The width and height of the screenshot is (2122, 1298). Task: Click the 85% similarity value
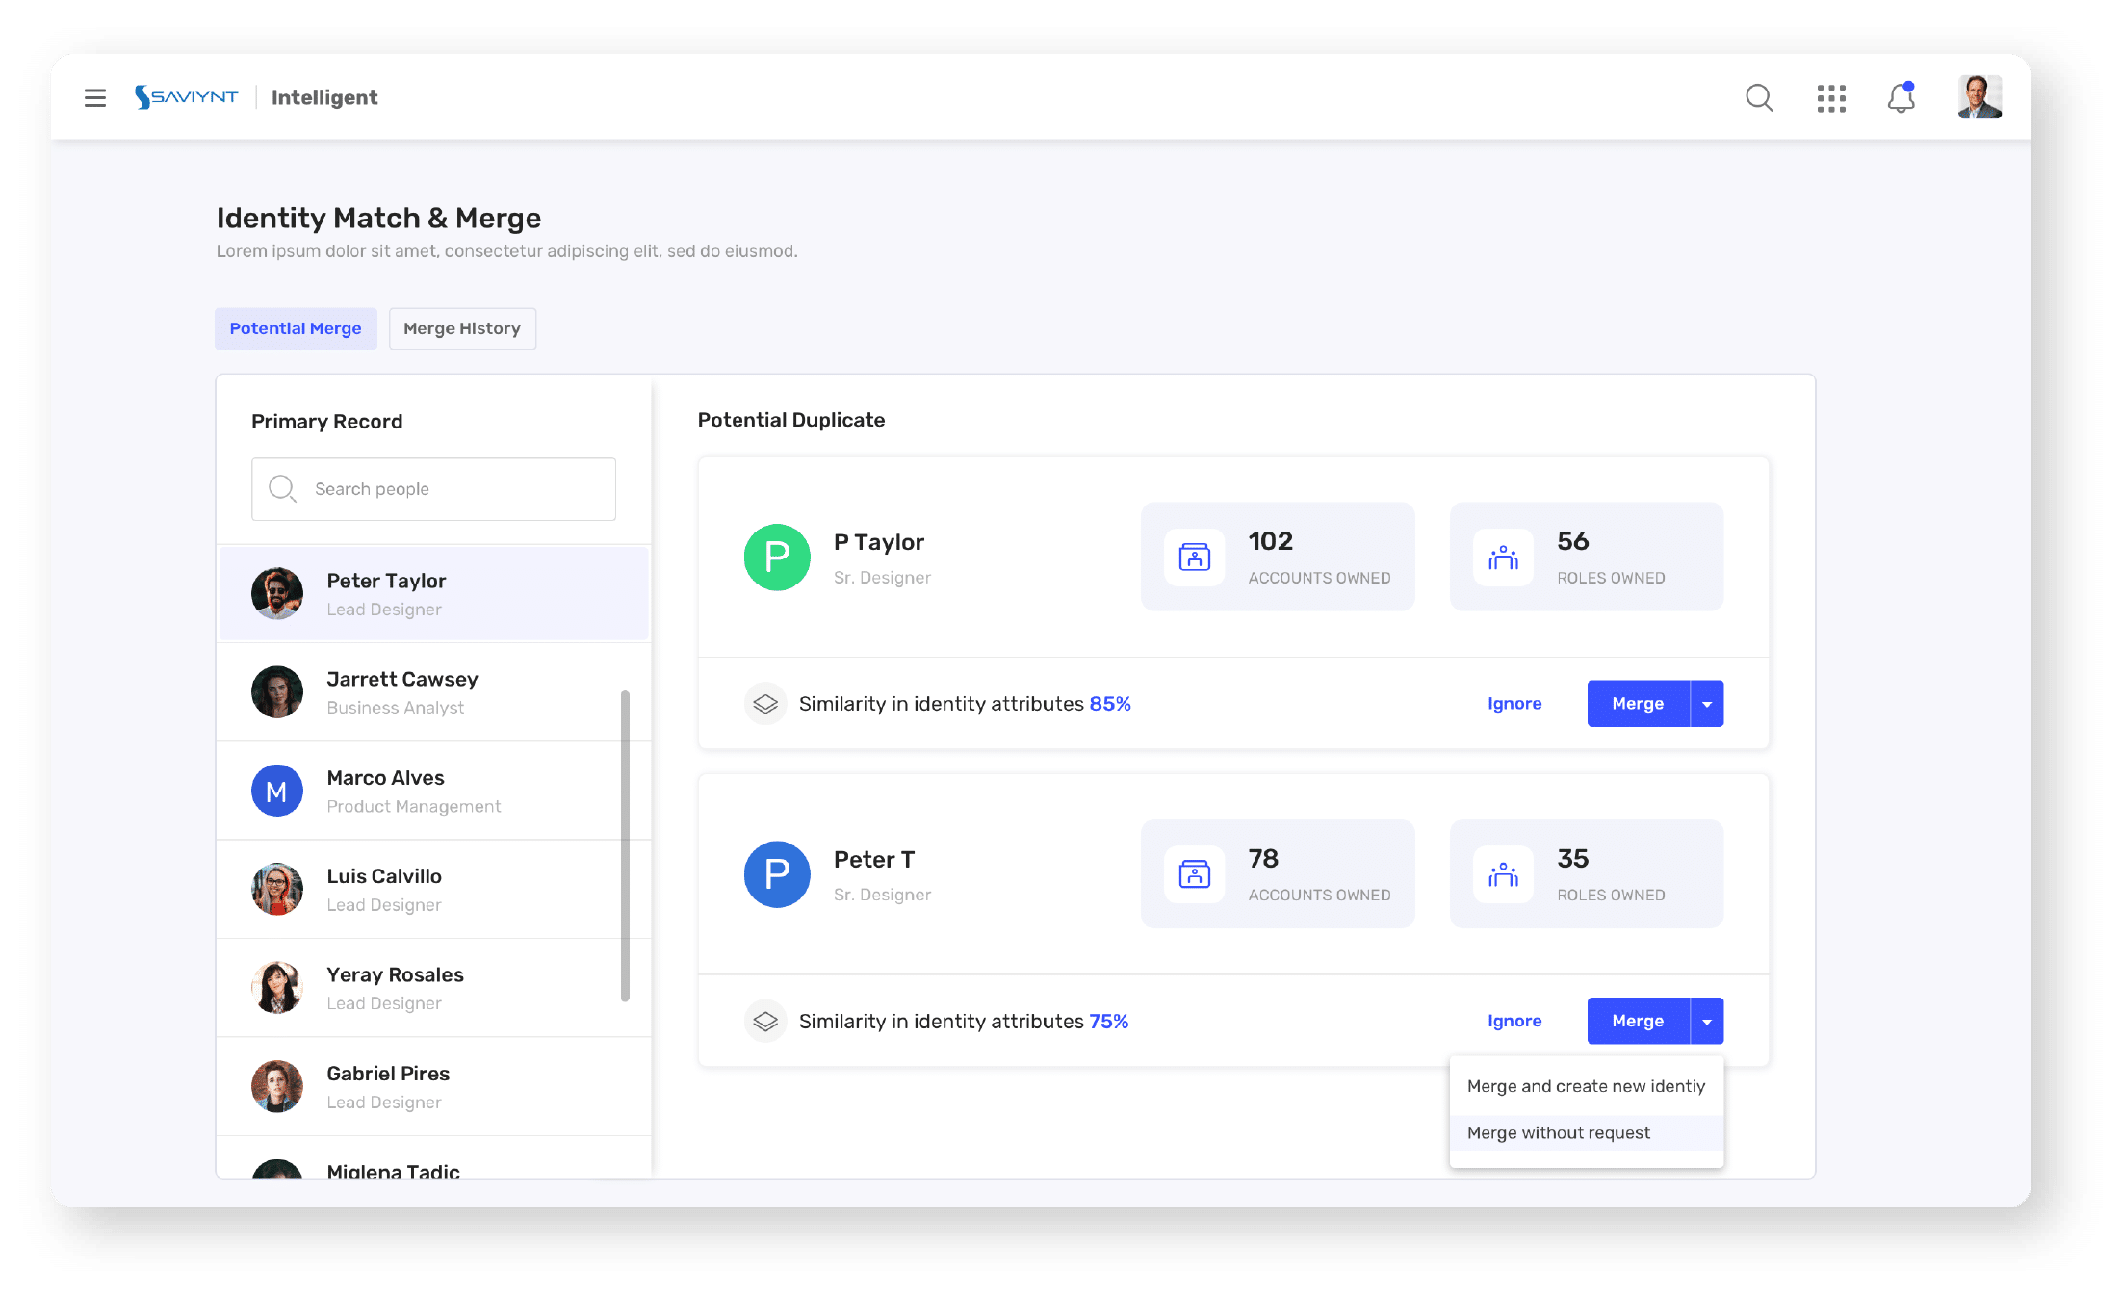point(1110,704)
